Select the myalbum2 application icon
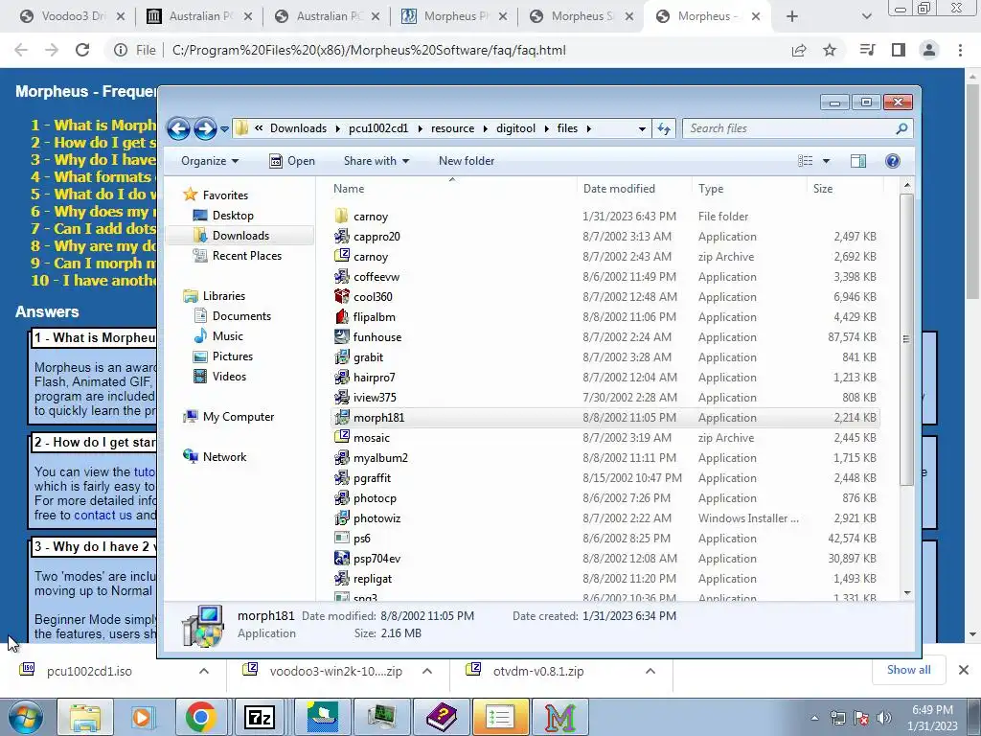The image size is (981, 736). coord(342,457)
